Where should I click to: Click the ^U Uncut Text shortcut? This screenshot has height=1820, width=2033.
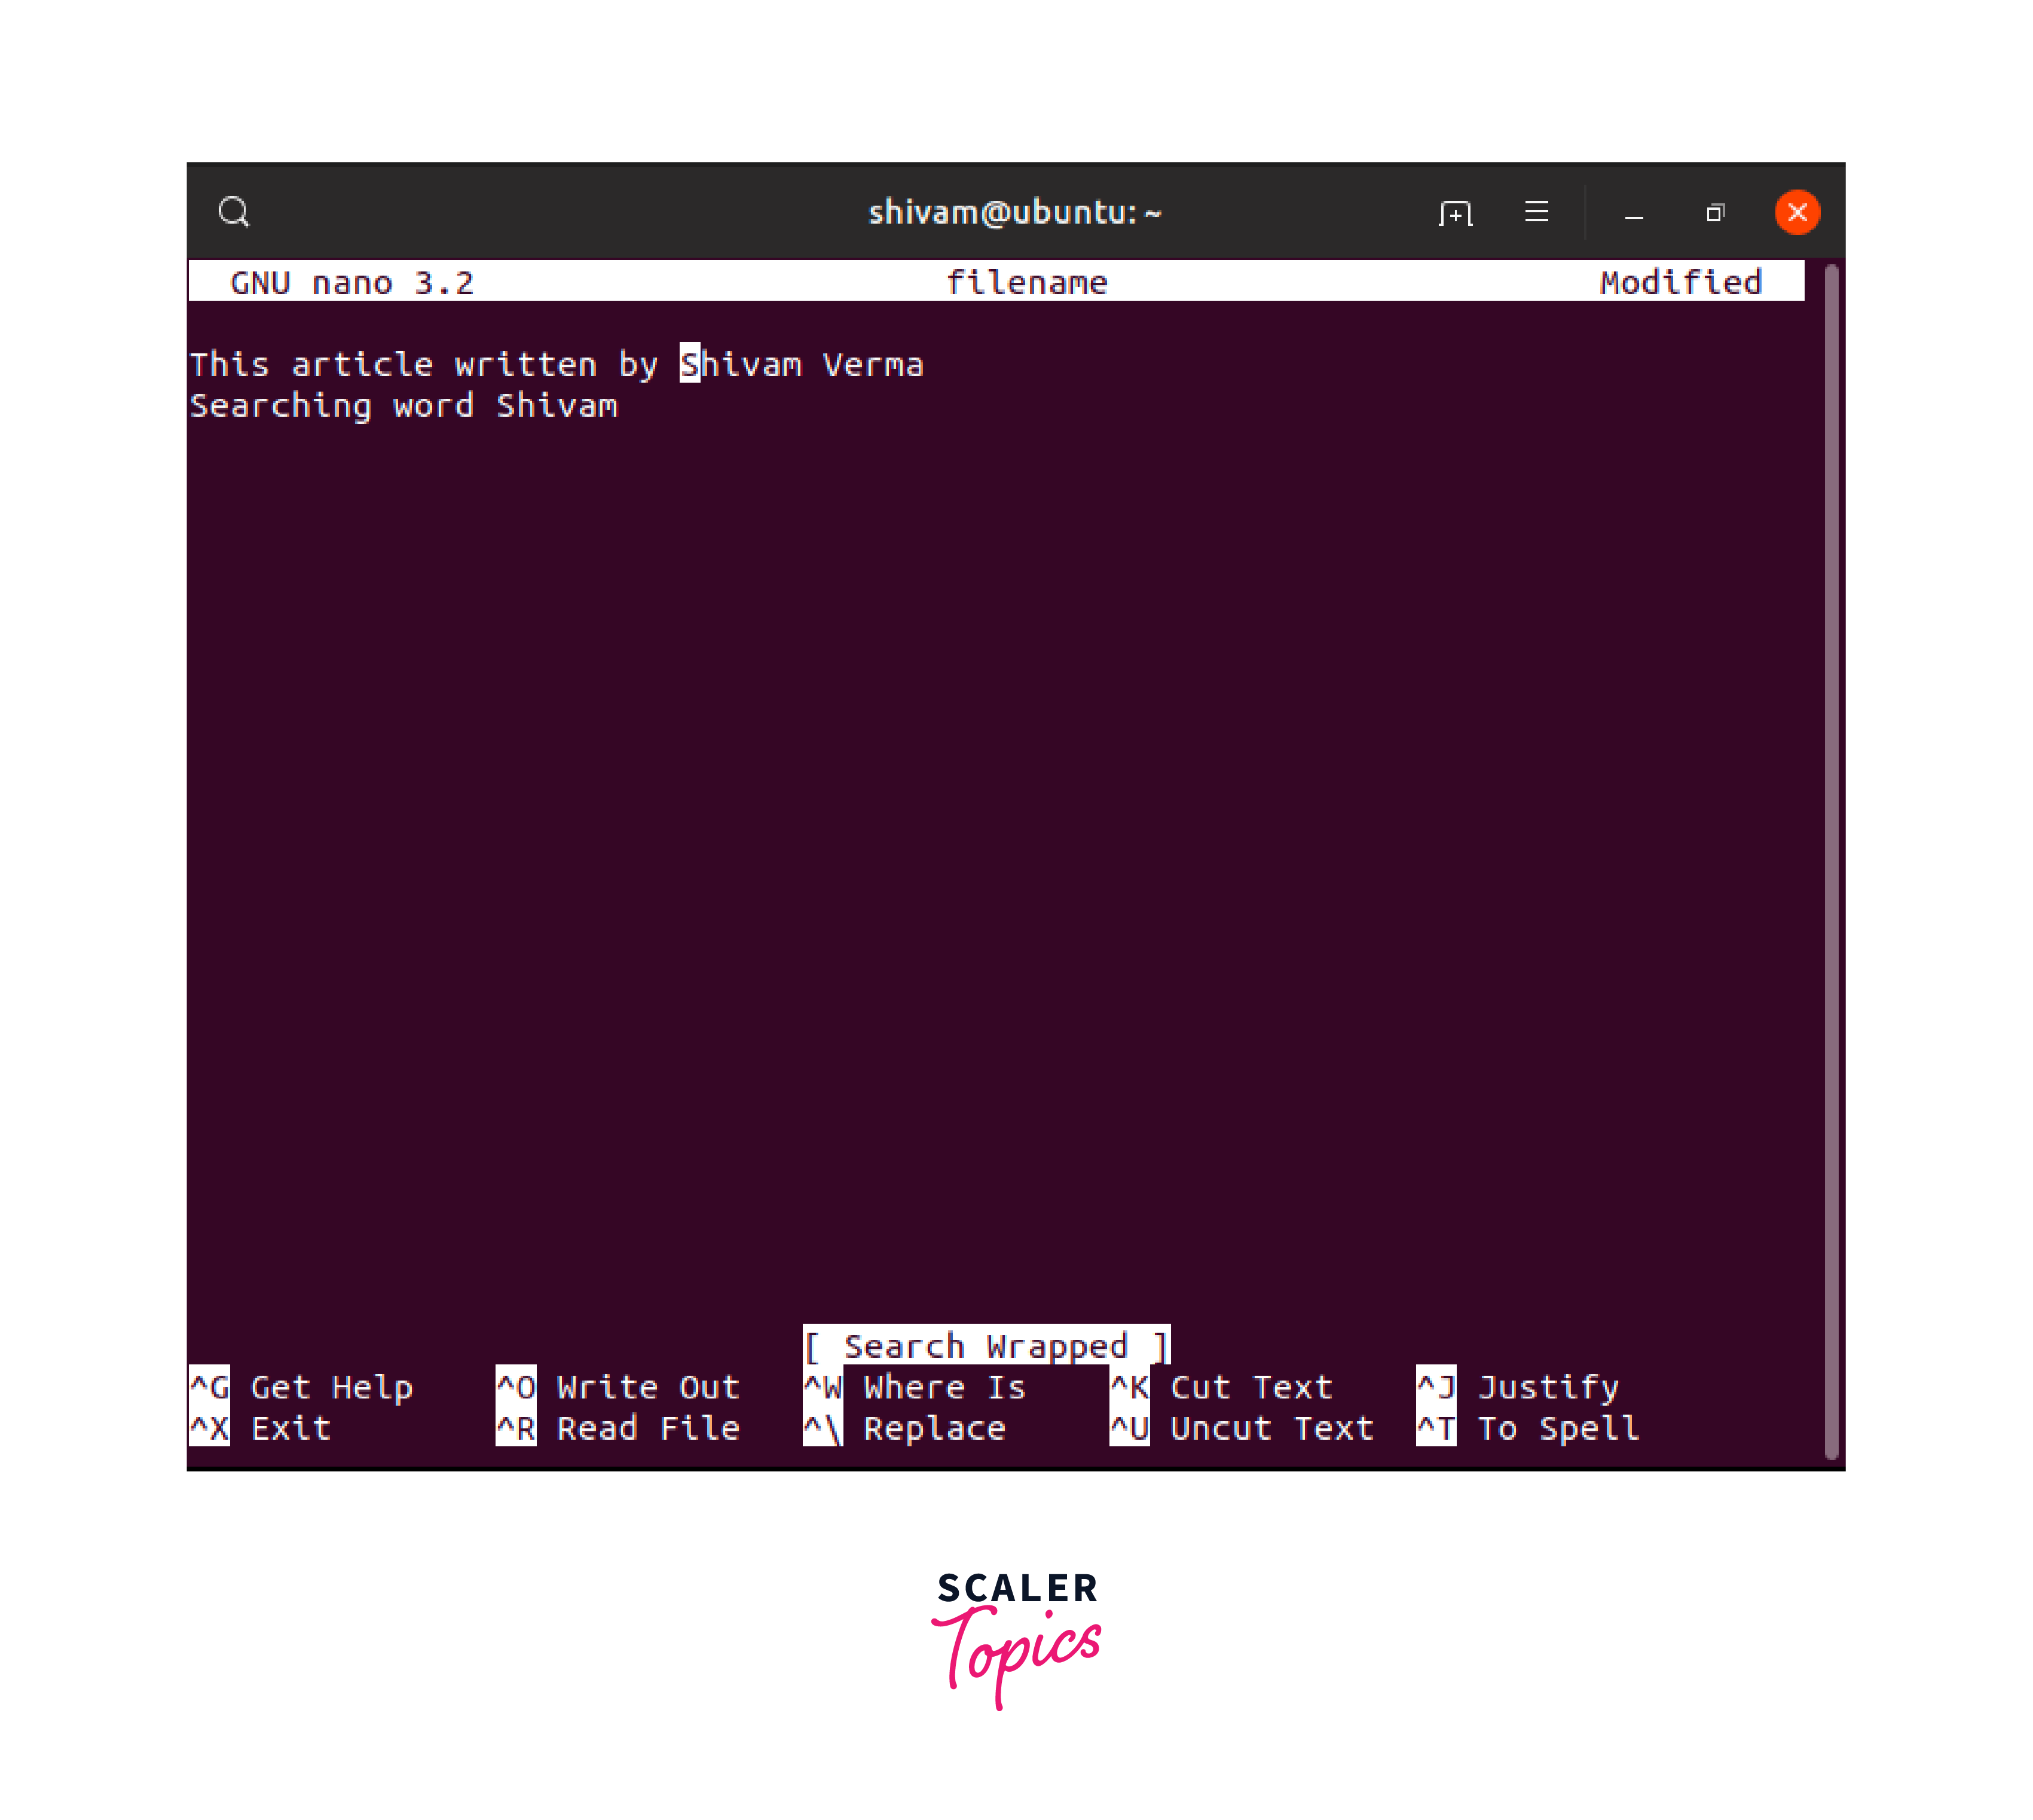point(1242,1428)
